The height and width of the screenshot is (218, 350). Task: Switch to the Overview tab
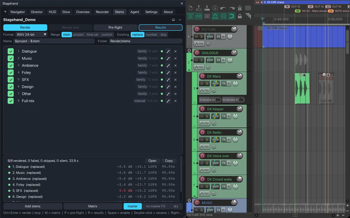pyautogui.click(x=83, y=12)
